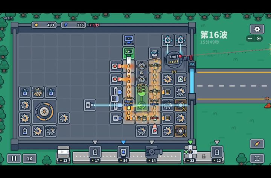Image resolution: width=271 pixels, height=178 pixels.
Task: Select the upper flamethrower tile
Action: (116, 66)
